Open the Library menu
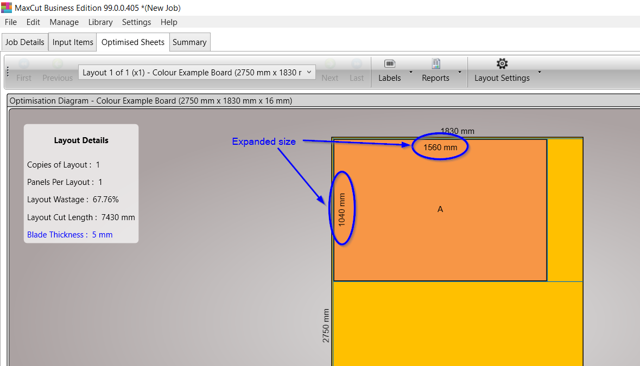The image size is (640, 366). tap(100, 22)
